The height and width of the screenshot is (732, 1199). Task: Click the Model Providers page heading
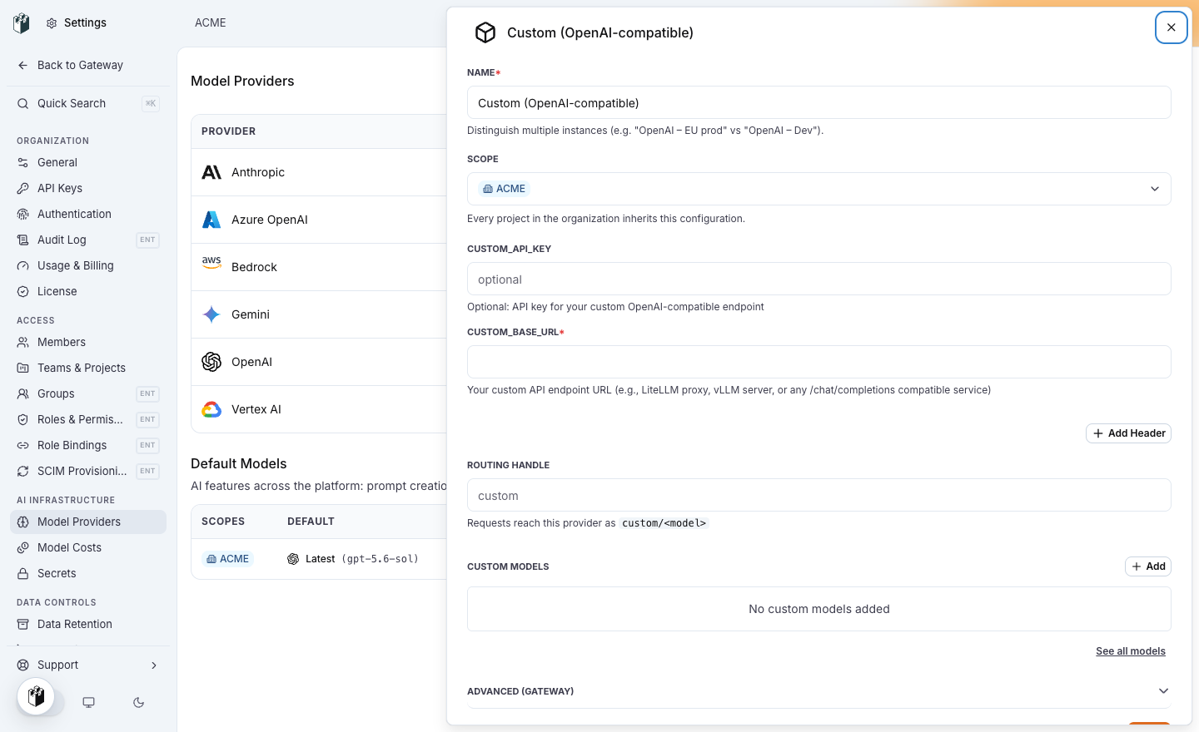(242, 82)
